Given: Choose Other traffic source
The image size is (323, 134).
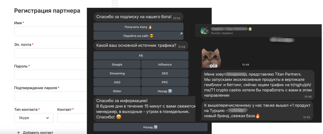Looking at the screenshot, I should tap(117, 91).
